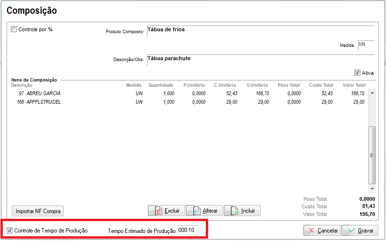The image size is (386, 241).
Task: Click the green checkmark Gravar icon
Action: click(x=351, y=231)
